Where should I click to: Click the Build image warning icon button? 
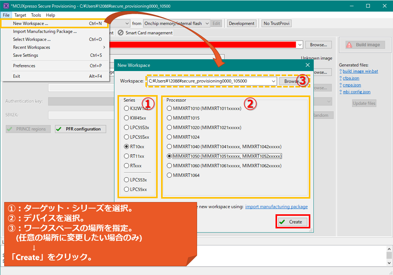[x=349, y=45]
